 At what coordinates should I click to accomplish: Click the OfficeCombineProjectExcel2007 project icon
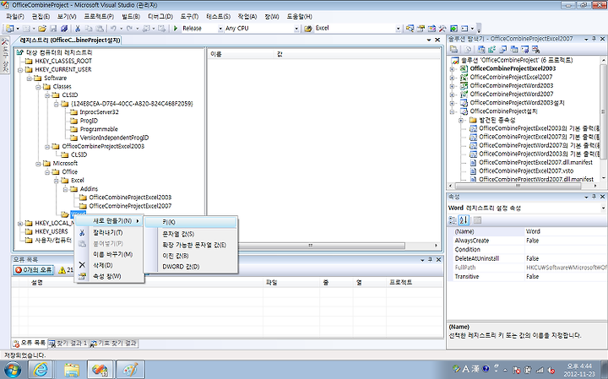tap(464, 77)
